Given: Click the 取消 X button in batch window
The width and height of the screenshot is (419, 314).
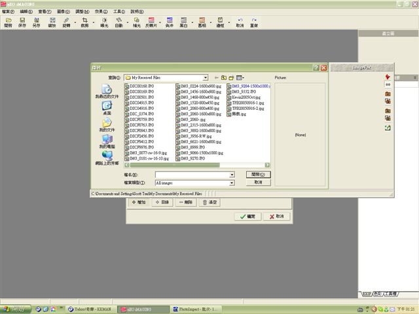Looking at the screenshot, I should [x=276, y=217].
